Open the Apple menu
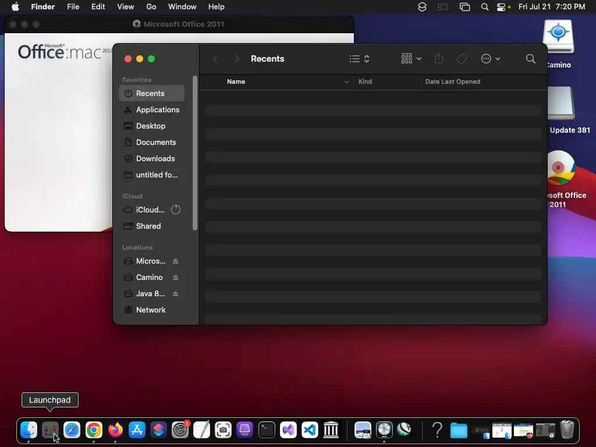 pos(15,7)
